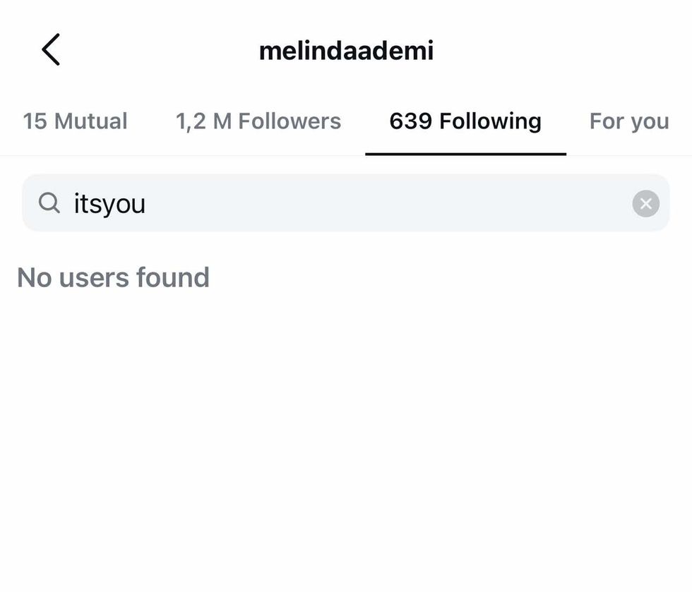This screenshot has height=592, width=692.
Task: Tap the partially visible For you label
Action: point(628,121)
